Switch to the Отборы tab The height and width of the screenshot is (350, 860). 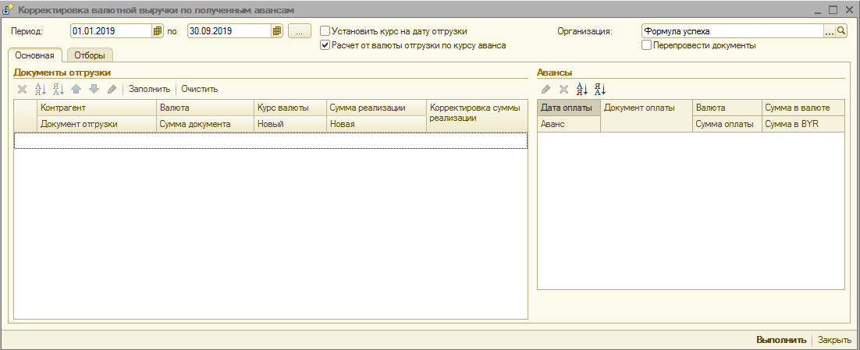tap(90, 55)
